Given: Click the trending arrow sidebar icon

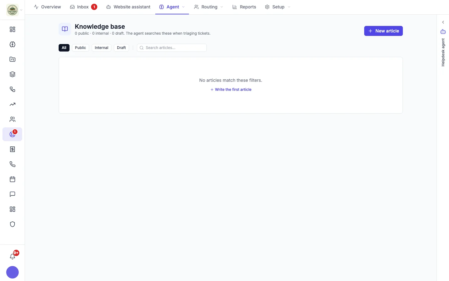Looking at the screenshot, I should (12, 104).
